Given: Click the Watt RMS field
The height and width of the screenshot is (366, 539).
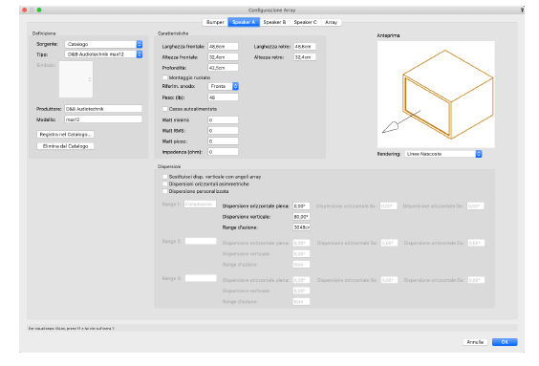Looking at the screenshot, I should [223, 131].
